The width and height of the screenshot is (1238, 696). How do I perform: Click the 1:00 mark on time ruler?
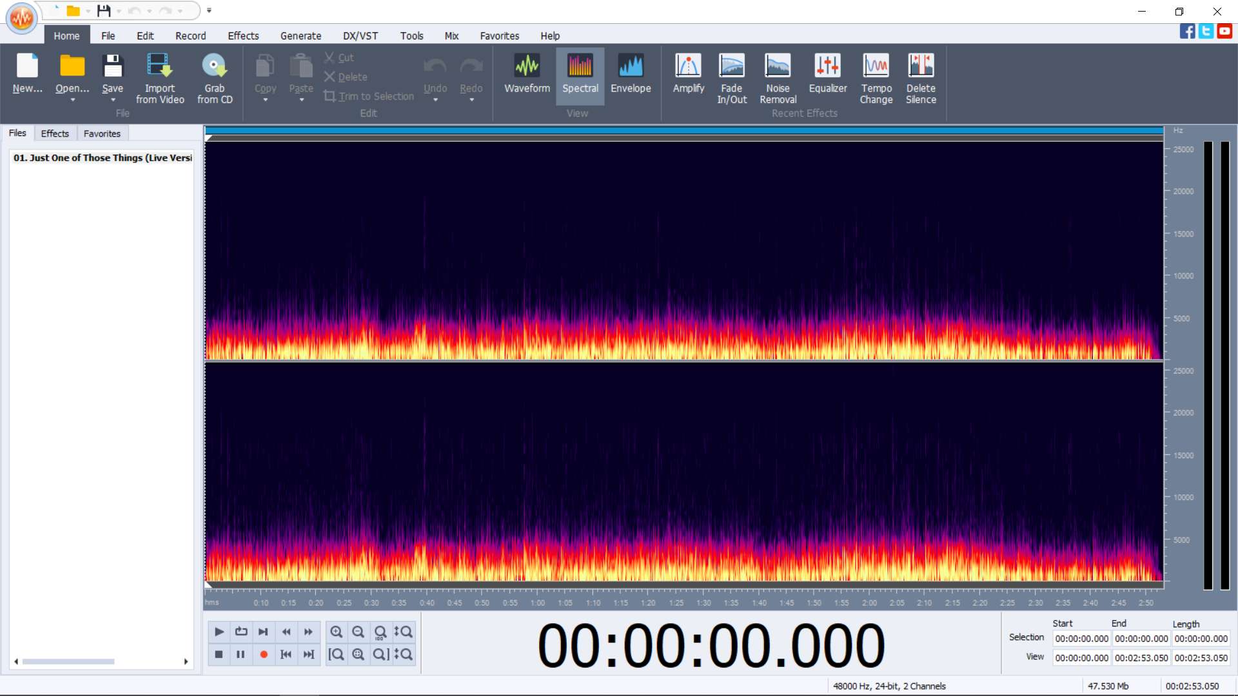(x=538, y=603)
